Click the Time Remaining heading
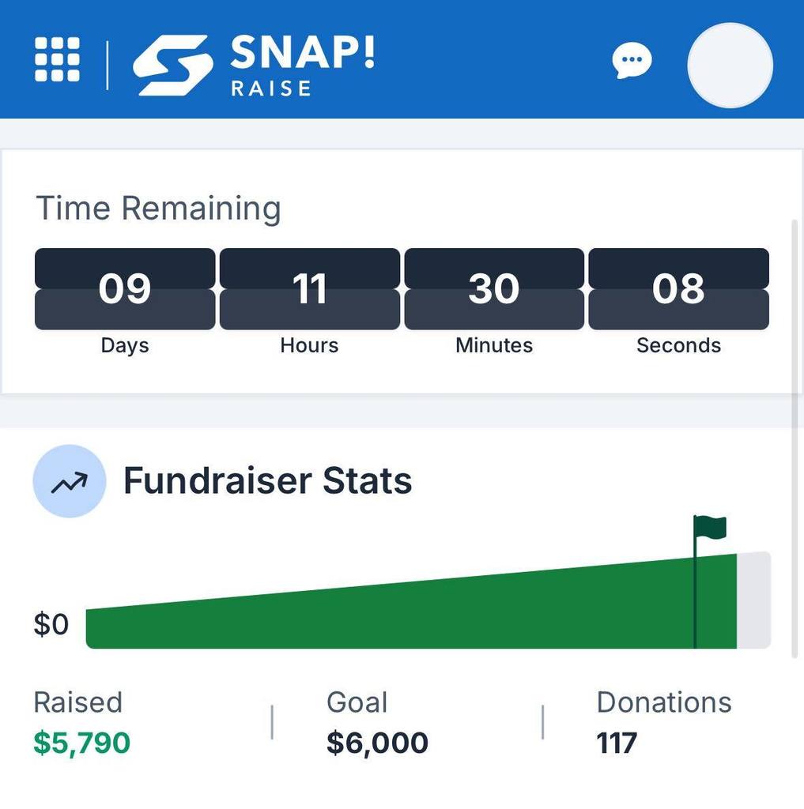804x809 pixels. [x=158, y=209]
